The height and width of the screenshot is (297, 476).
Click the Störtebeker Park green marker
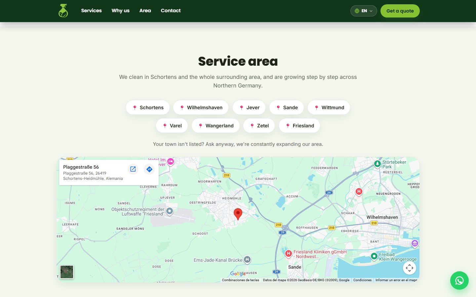377,164
